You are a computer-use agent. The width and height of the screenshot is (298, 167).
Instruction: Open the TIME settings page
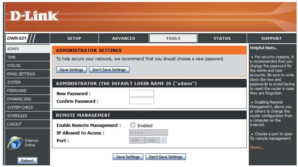(28, 57)
